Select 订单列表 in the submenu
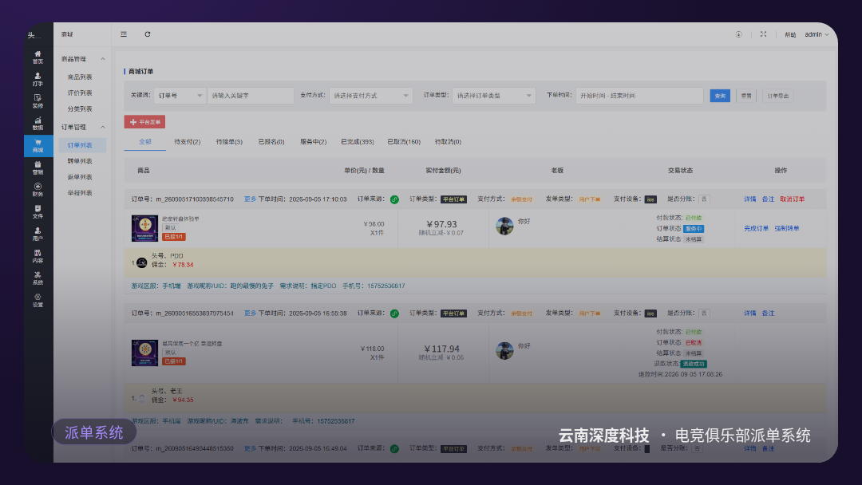862x485 pixels. pos(82,145)
